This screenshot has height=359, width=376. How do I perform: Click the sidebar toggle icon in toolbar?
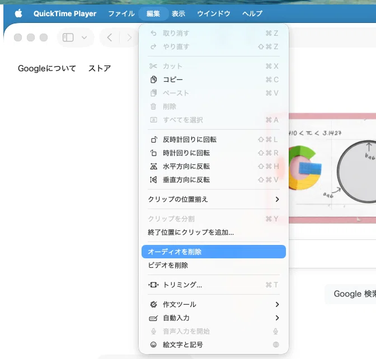click(x=68, y=37)
